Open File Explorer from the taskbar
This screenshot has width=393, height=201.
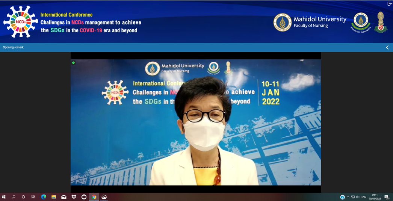pyautogui.click(x=54, y=197)
